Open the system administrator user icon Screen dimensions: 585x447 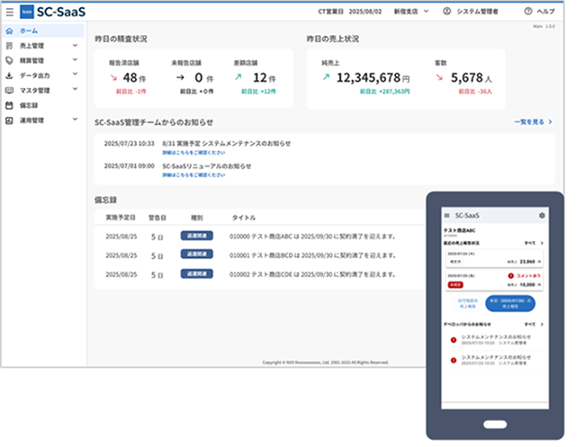tap(446, 11)
